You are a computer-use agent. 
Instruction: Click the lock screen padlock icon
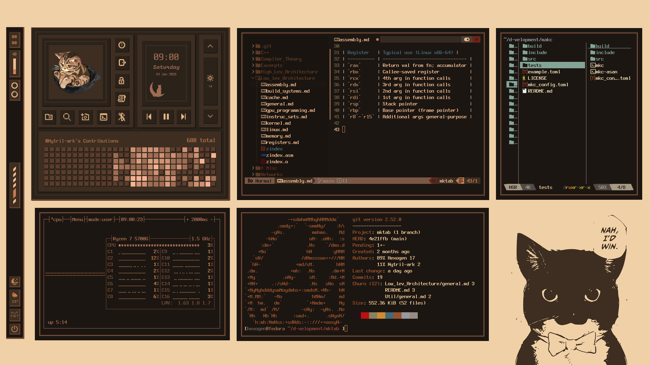122,80
